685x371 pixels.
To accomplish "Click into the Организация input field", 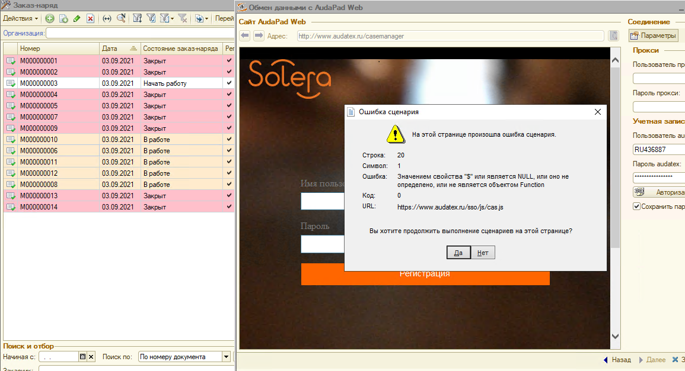I will click(140, 33).
